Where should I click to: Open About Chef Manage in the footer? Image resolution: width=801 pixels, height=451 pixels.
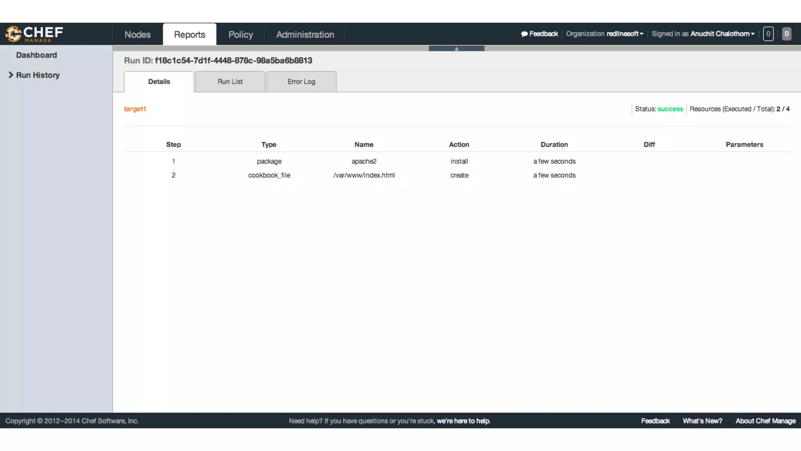(x=765, y=421)
